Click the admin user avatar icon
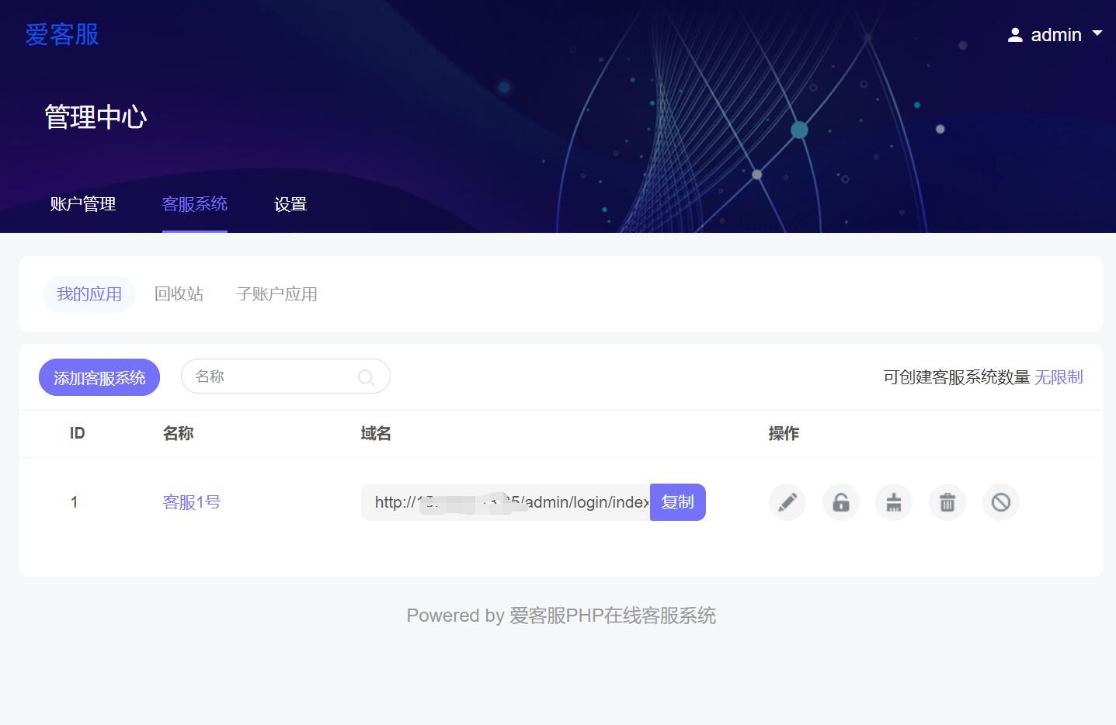Screen dimensions: 1116x725 click(x=1015, y=34)
